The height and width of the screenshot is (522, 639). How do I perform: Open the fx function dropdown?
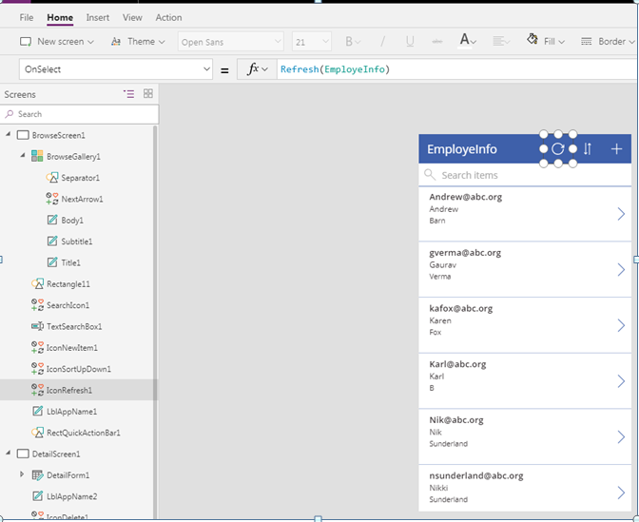coord(257,69)
